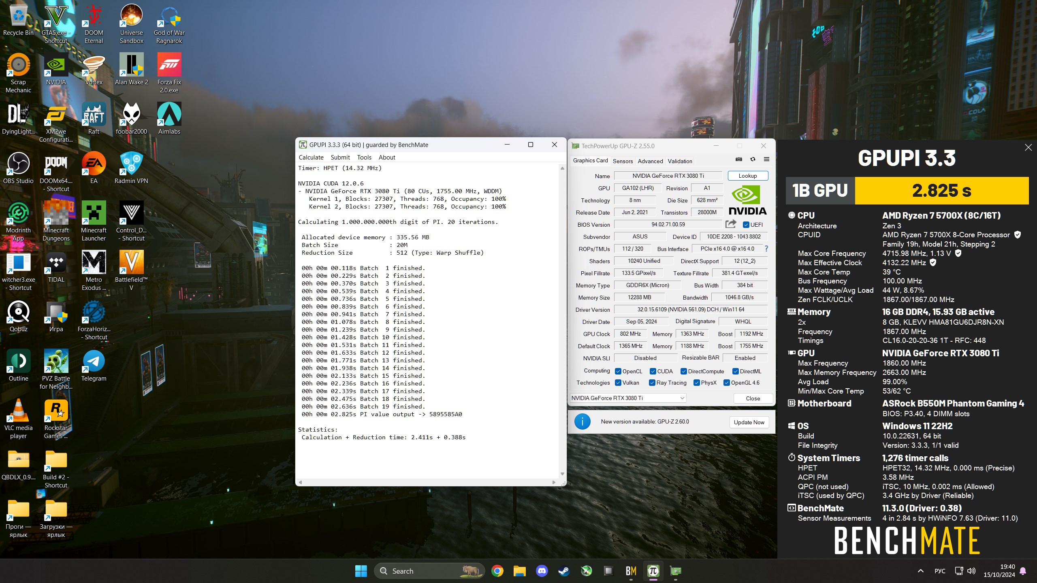Open TIDAL desktop shortcut
1037x583 pixels.
56,266
